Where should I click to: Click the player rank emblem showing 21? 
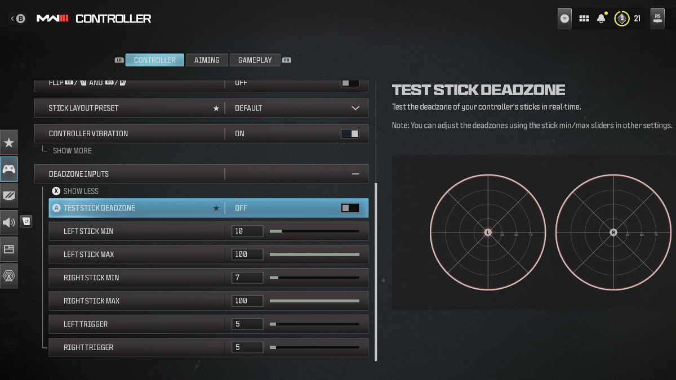point(621,18)
